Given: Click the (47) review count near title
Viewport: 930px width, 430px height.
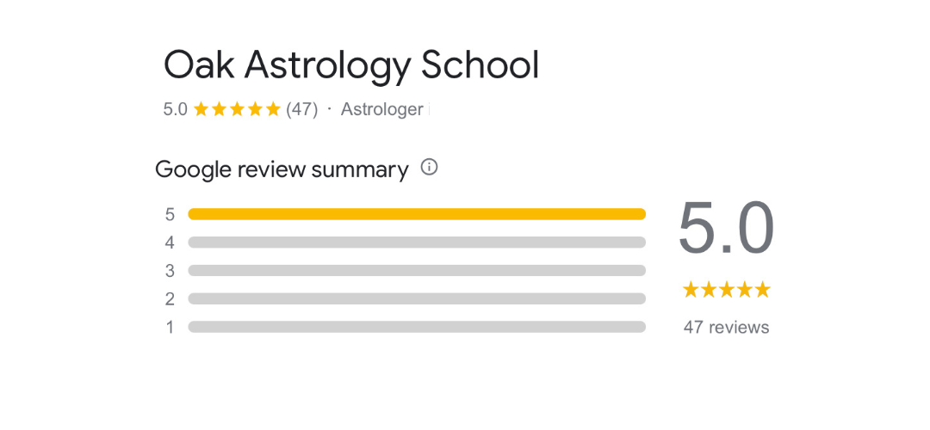Looking at the screenshot, I should tap(302, 109).
